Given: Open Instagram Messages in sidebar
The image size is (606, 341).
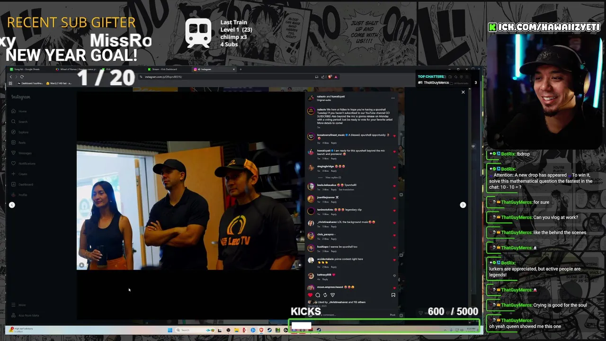Looking at the screenshot, I should pos(21,153).
